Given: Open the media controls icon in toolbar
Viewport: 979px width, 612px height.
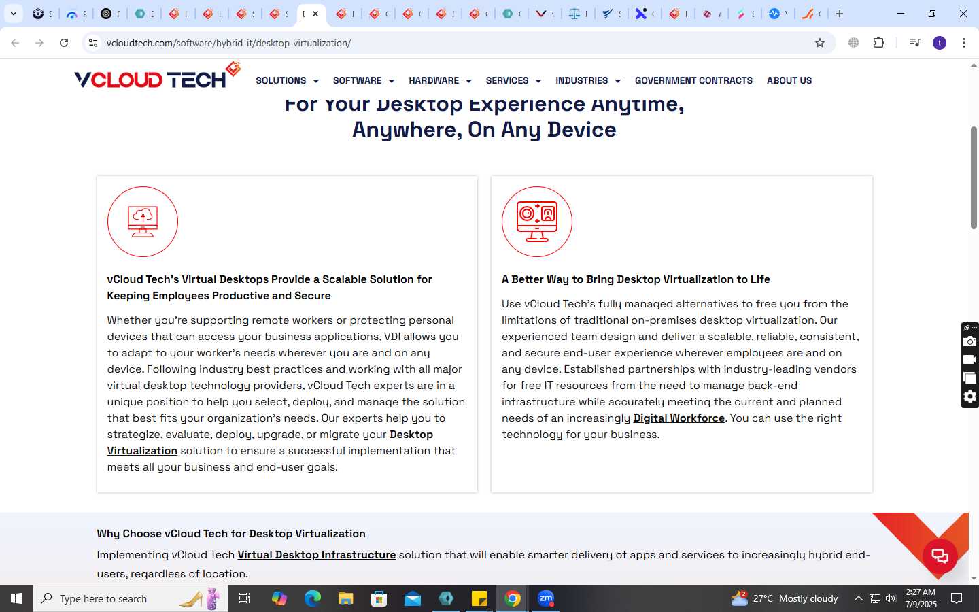Looking at the screenshot, I should (915, 43).
